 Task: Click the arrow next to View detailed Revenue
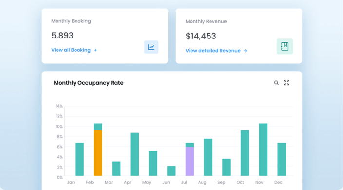[245, 51]
